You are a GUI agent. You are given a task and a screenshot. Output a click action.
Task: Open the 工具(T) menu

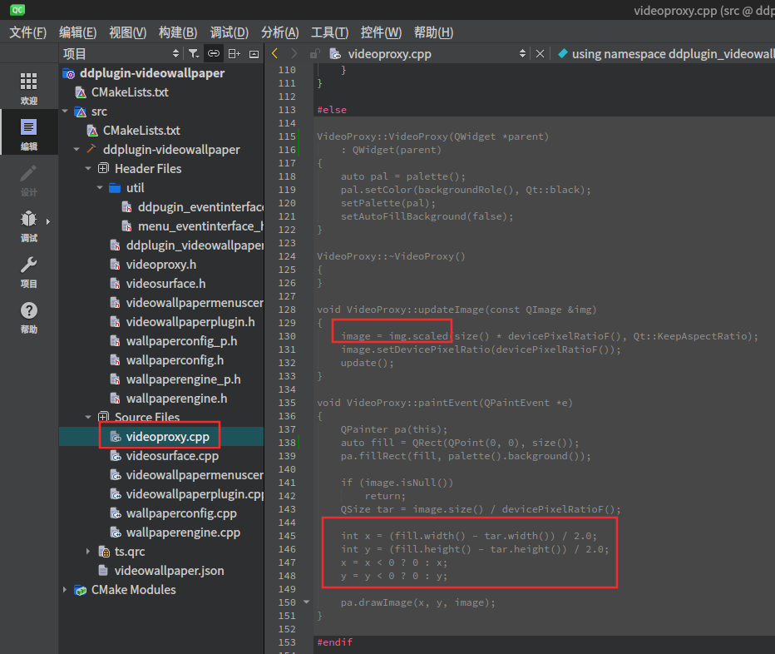click(329, 32)
